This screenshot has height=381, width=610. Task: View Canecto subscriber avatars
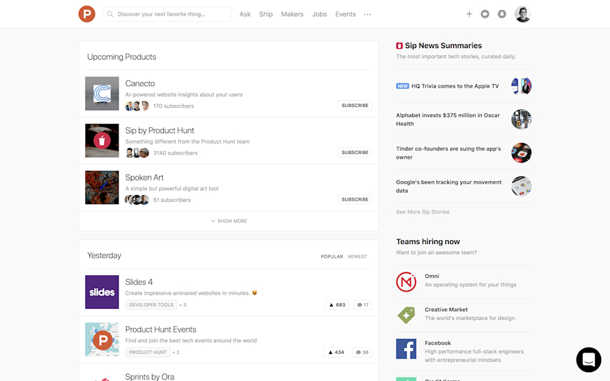coord(137,106)
